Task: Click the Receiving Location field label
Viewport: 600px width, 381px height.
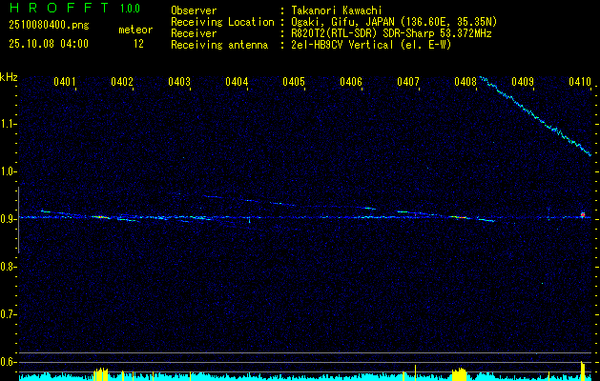Action: pyautogui.click(x=222, y=22)
